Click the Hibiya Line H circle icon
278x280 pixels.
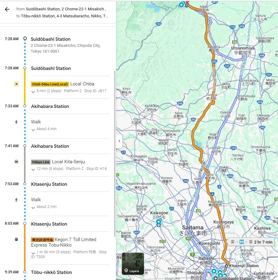coord(16,162)
